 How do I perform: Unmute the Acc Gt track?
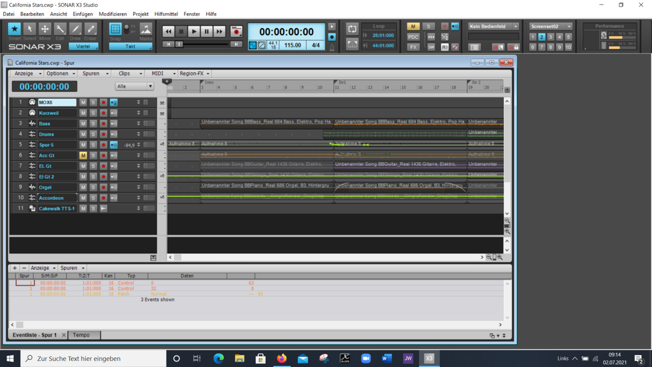[83, 155]
